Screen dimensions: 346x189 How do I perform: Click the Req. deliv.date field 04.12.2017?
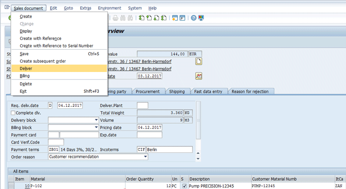[70, 105]
